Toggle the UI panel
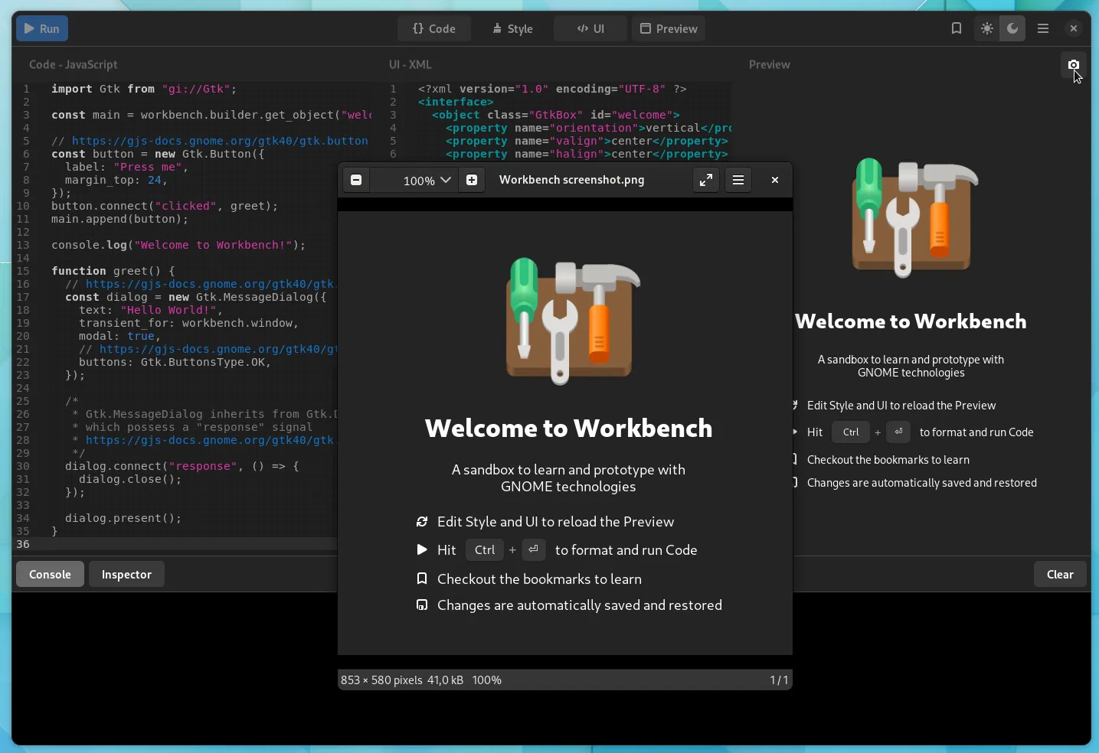1099x753 pixels. pyautogui.click(x=590, y=29)
